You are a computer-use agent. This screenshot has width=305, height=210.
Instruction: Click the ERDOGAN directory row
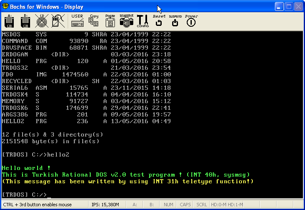point(86,54)
